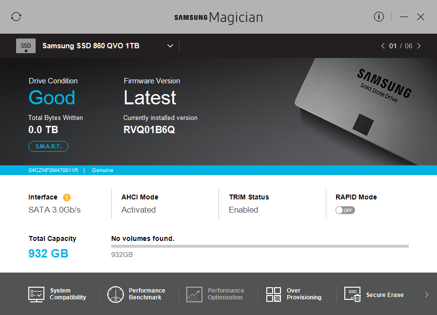Go to previous drive arrow
Screen dimensions: 437x315
point(383,46)
